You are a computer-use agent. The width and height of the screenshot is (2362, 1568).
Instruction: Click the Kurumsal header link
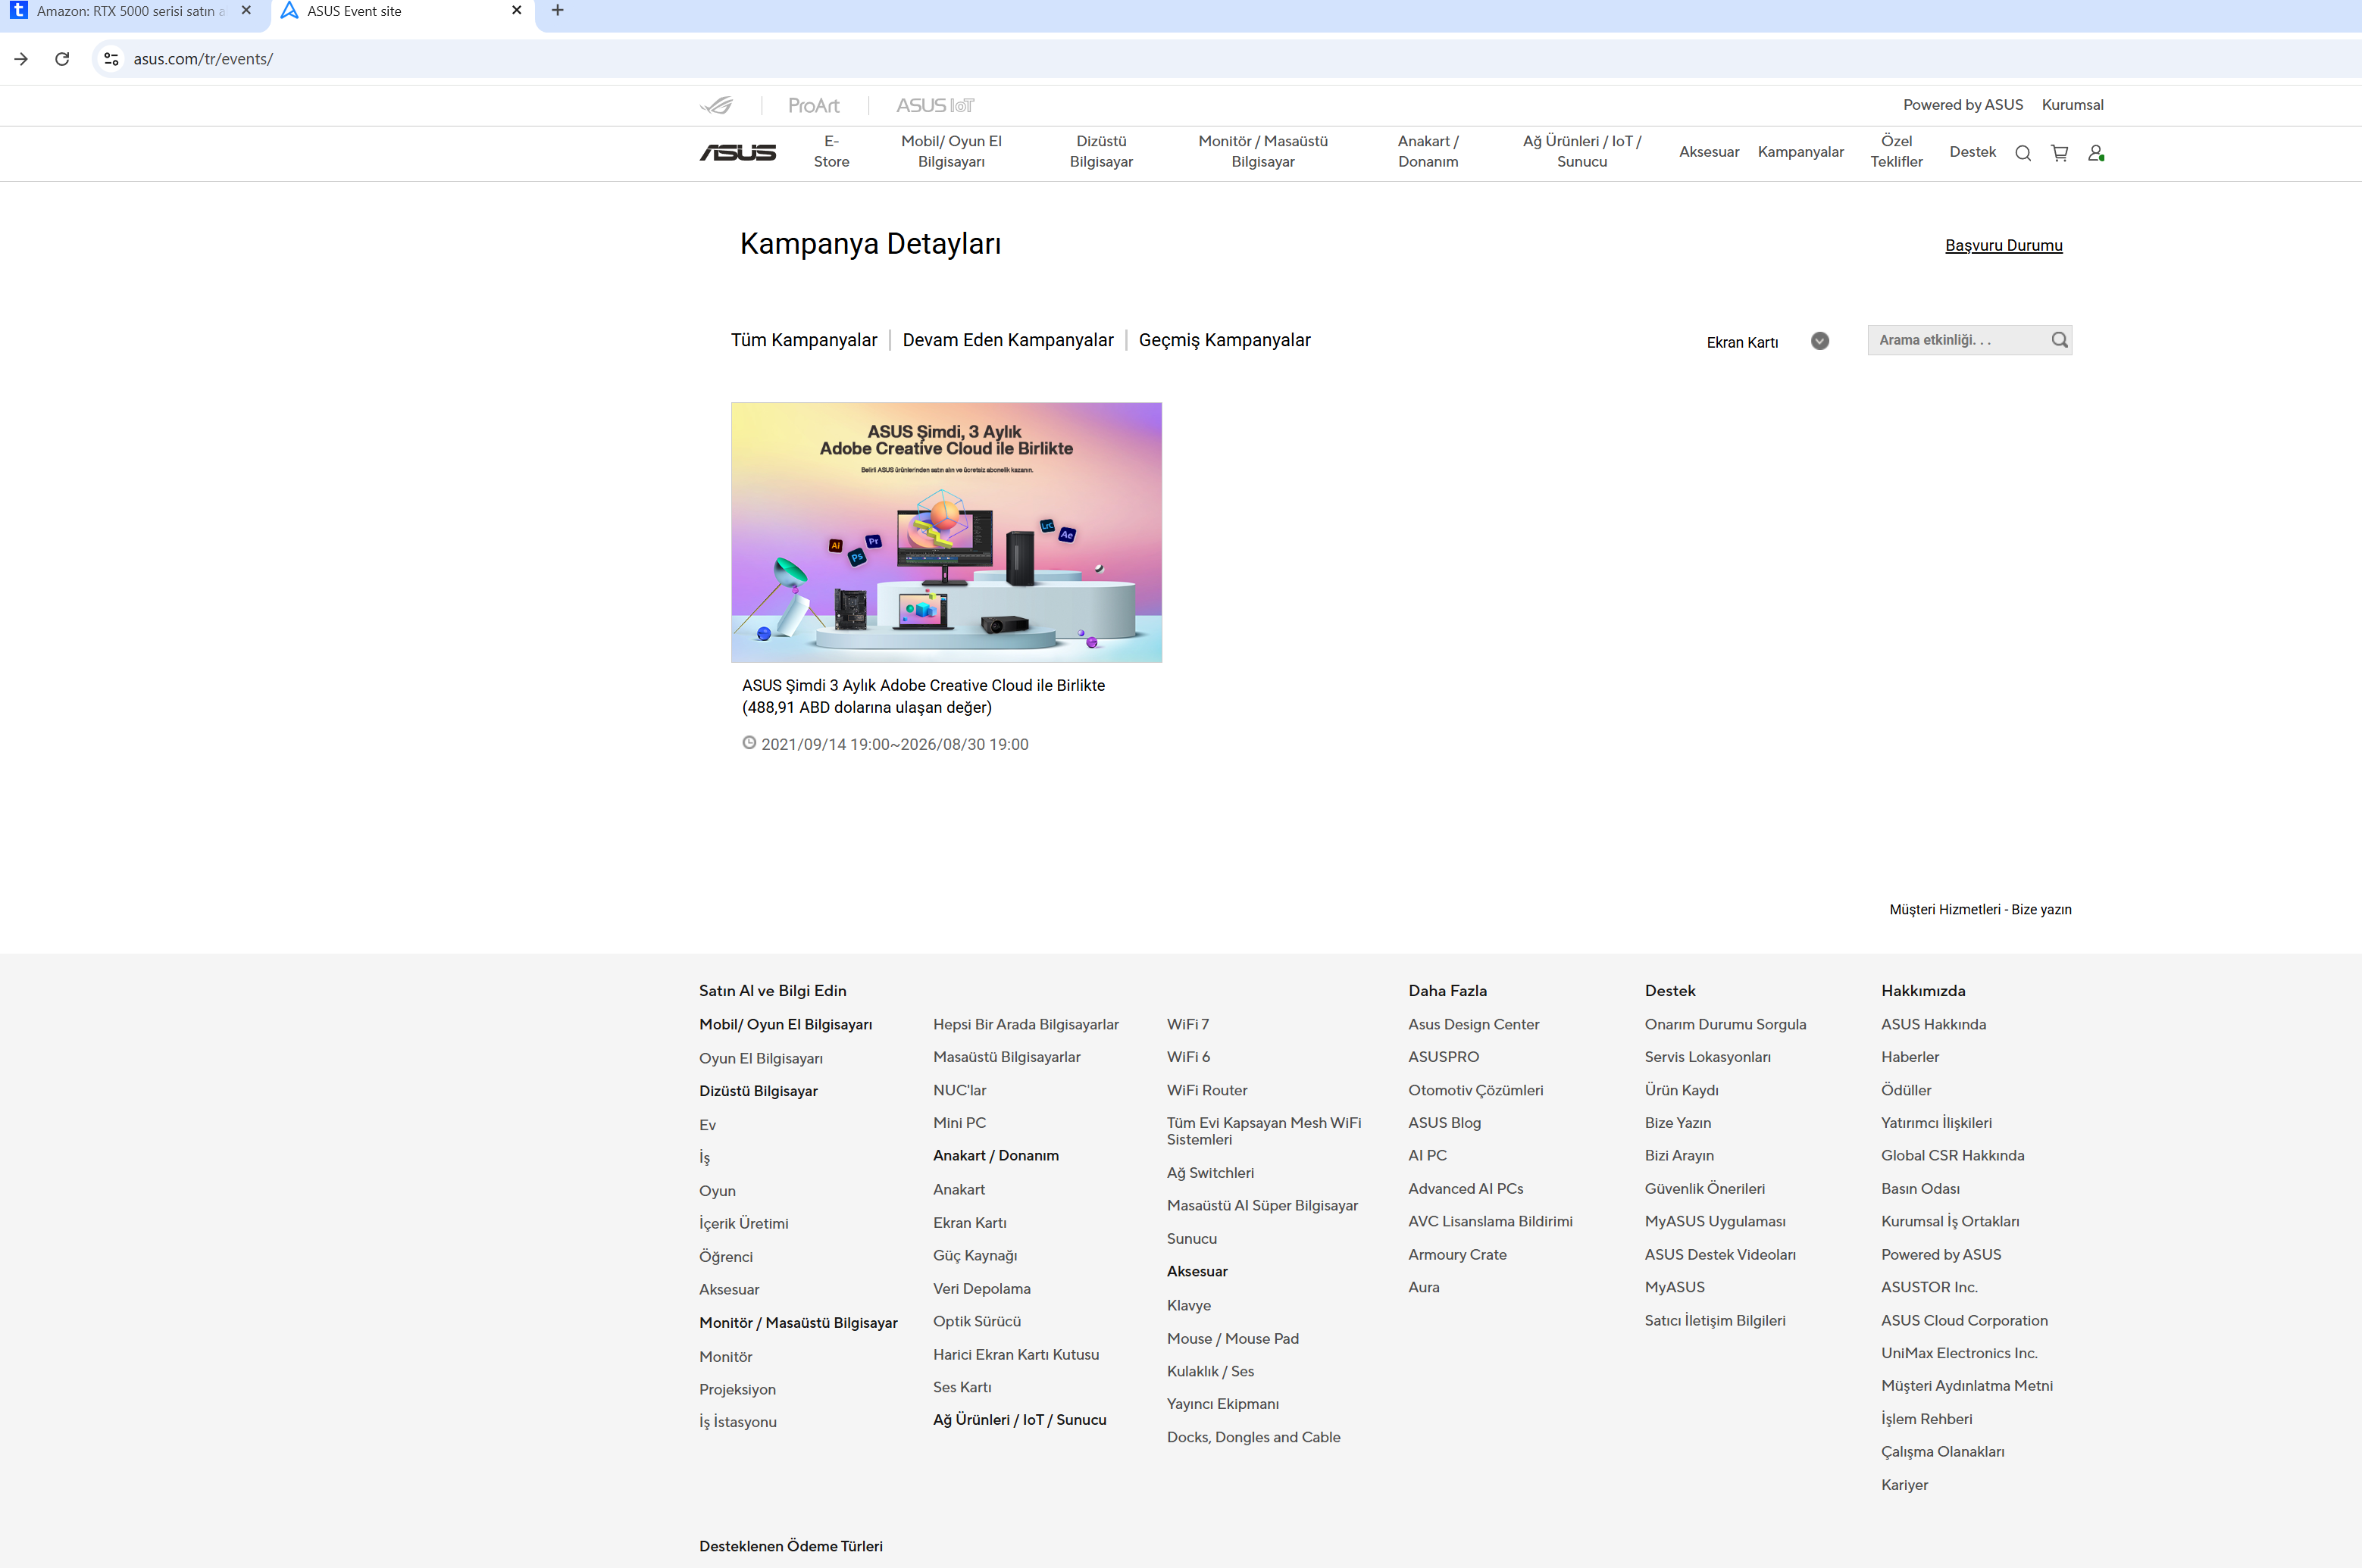[2072, 105]
